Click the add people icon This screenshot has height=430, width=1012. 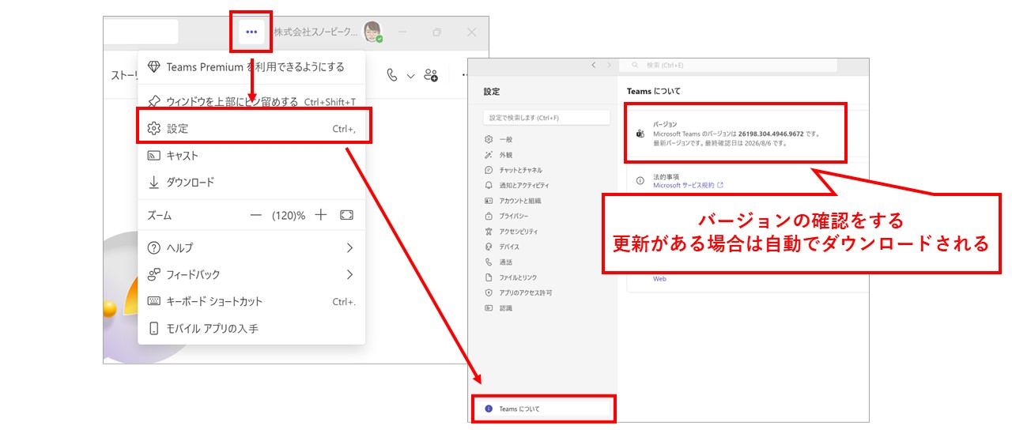click(x=431, y=75)
